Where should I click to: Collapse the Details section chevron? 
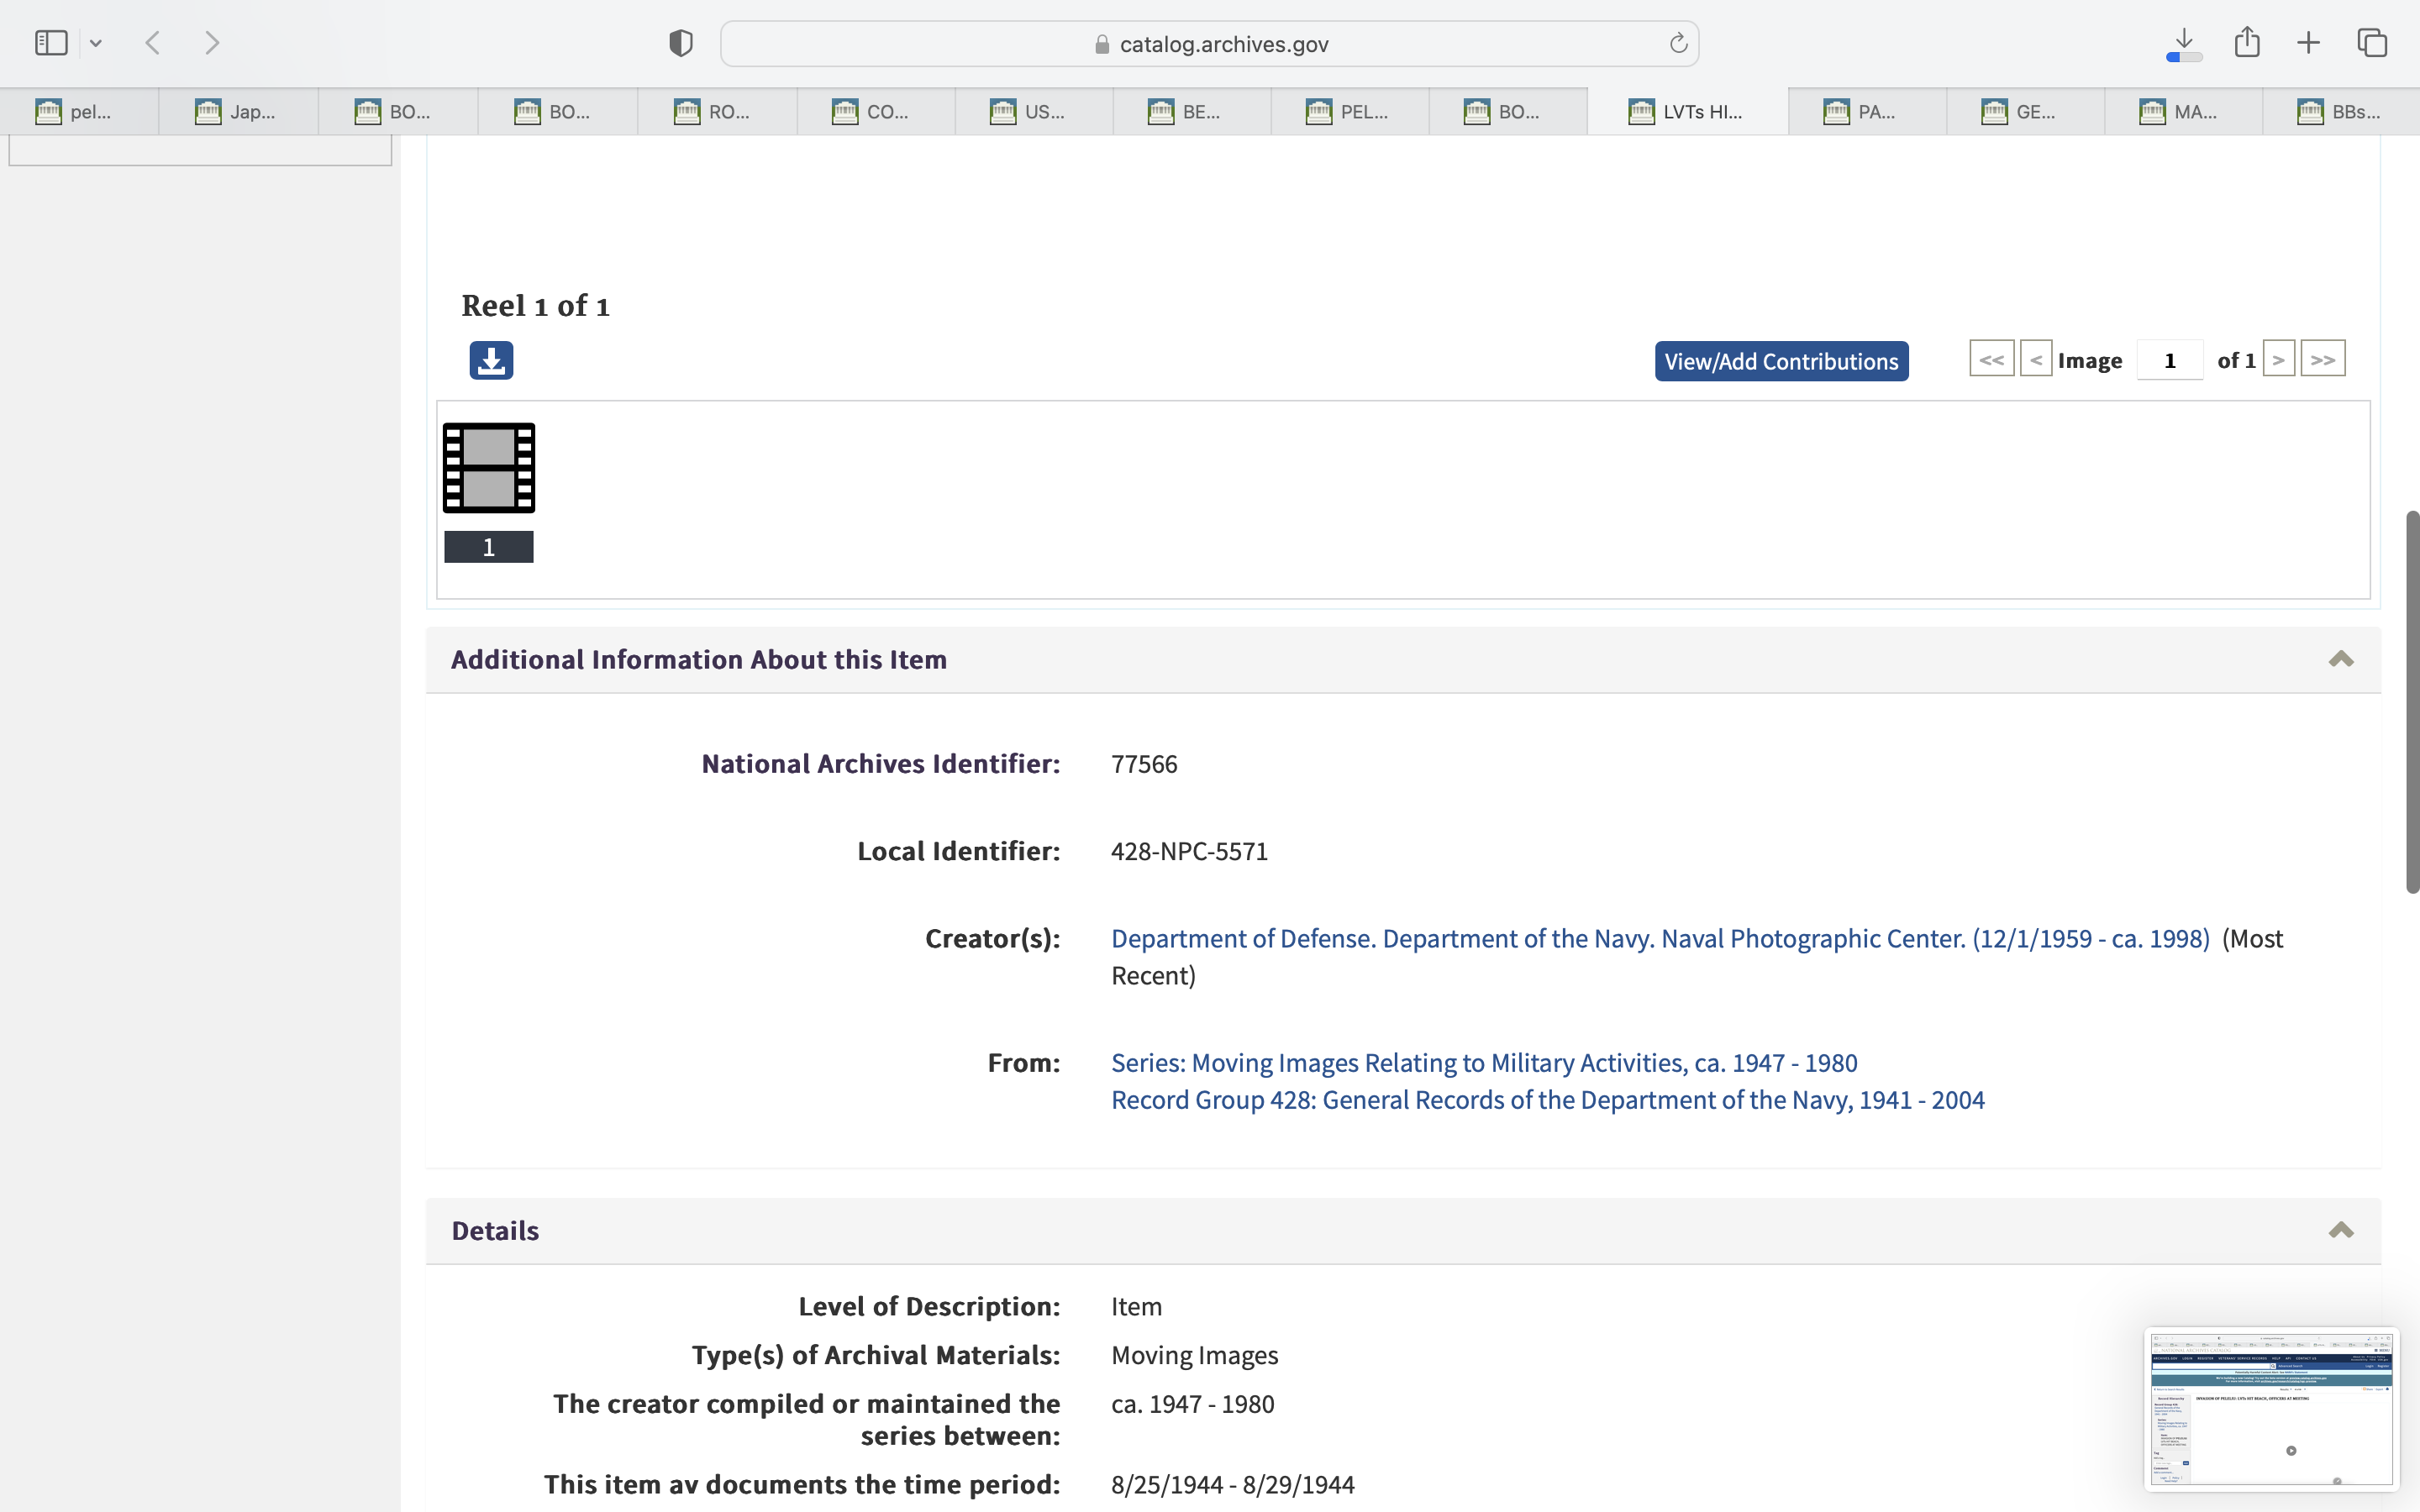2340,1230
